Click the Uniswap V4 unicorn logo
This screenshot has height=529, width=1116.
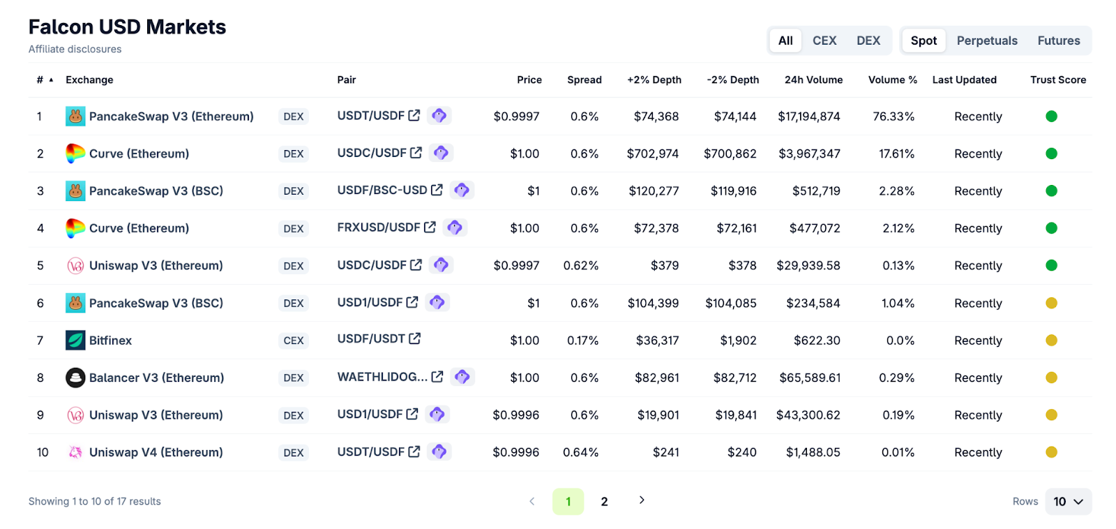tap(75, 452)
